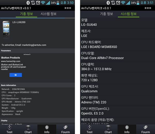Select the CPU Cores 2 row
This screenshot has width=155, height=134.
pos(9,96)
